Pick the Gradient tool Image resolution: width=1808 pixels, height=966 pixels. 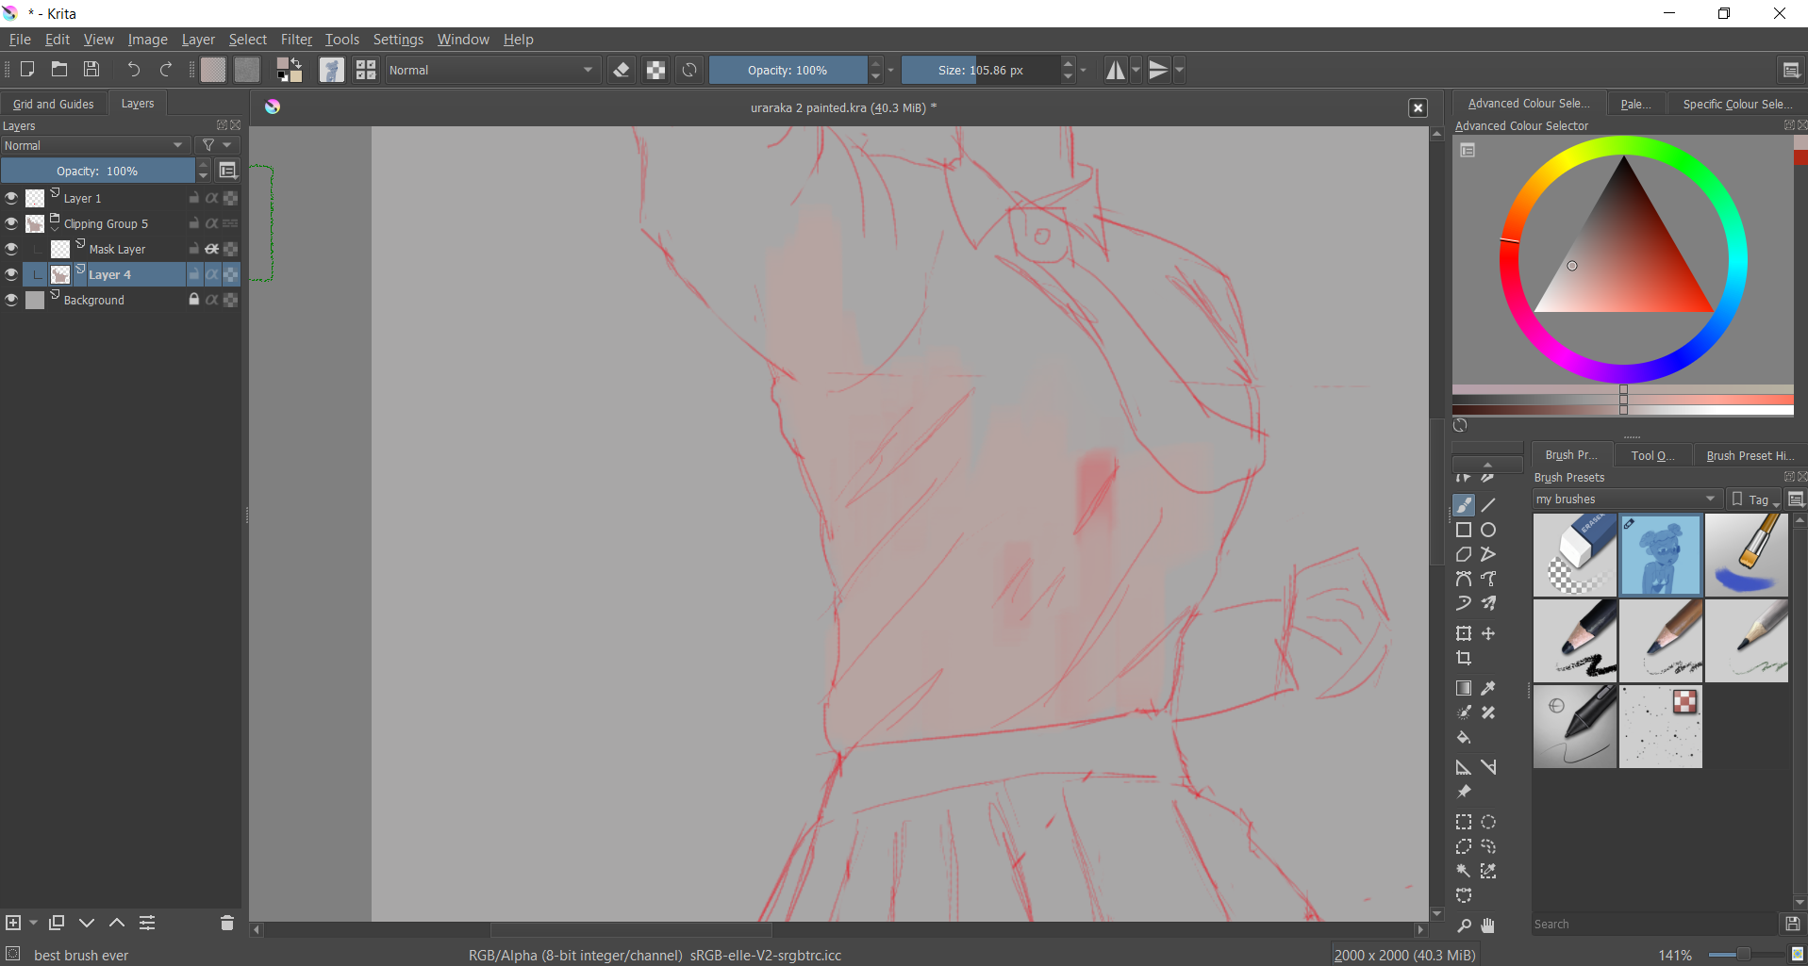pos(1464,688)
